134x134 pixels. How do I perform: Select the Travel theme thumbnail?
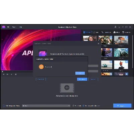pyautogui.click(x=107, y=52)
